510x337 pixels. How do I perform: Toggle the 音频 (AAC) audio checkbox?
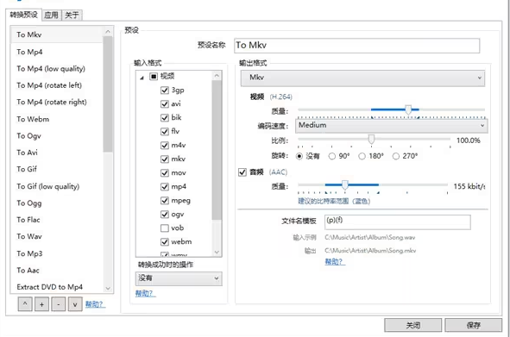pos(242,172)
